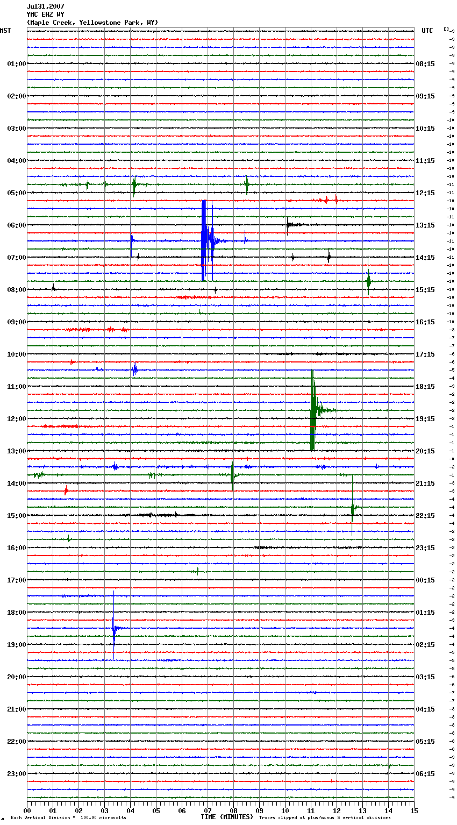Click the 08:15 UTC time label

coord(425,64)
